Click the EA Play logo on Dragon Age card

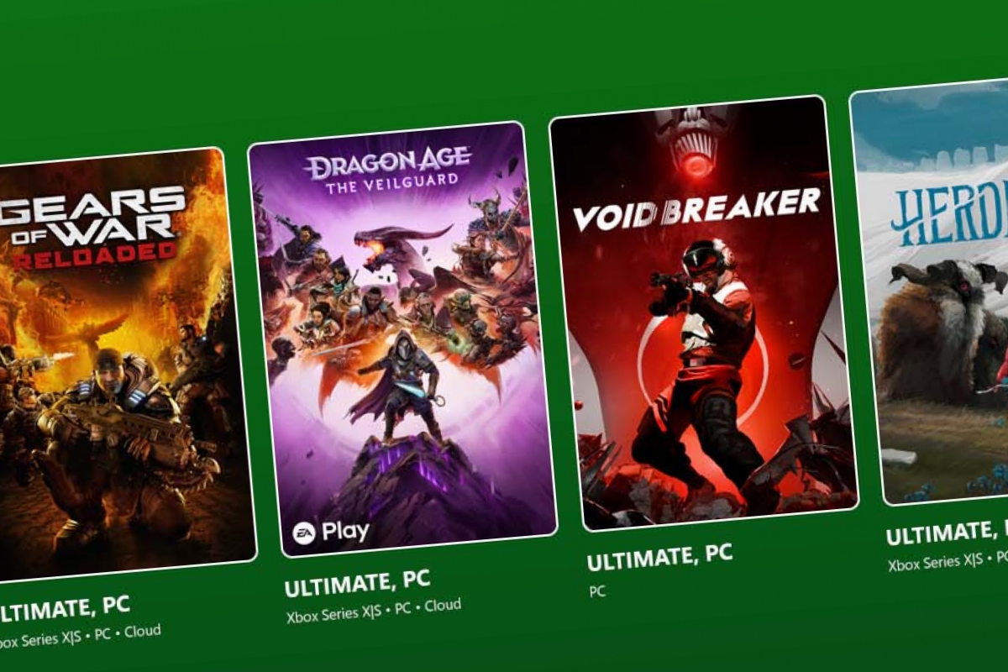pyautogui.click(x=331, y=531)
